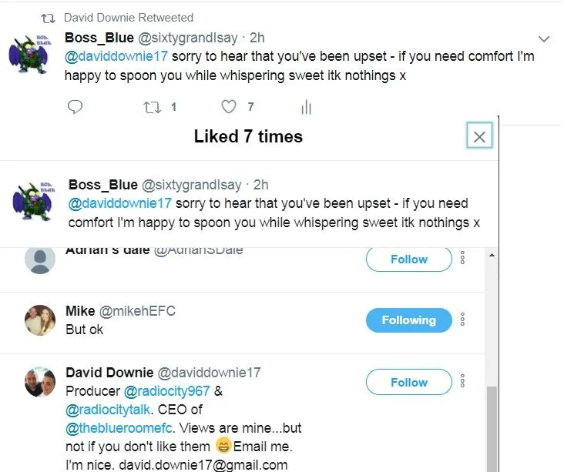Open tweet activity analytics bars icon
564x472 pixels.
(306, 108)
